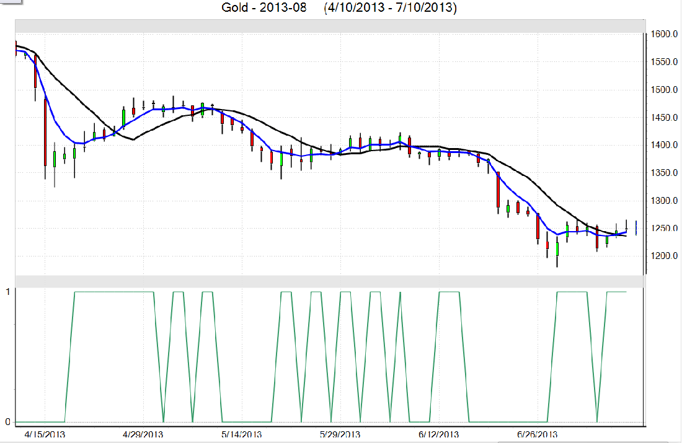The image size is (682, 443).
Task: Select the 6/12/2013 date label
Action: [x=438, y=434]
